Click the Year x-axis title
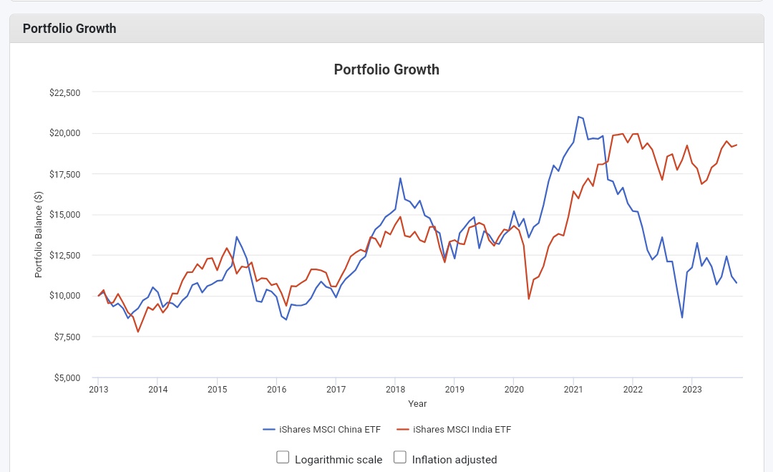The image size is (773, 472). tap(417, 404)
